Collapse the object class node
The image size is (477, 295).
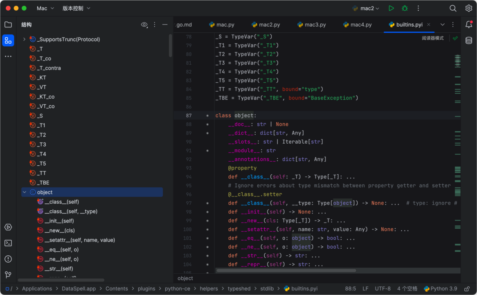[x=24, y=192]
